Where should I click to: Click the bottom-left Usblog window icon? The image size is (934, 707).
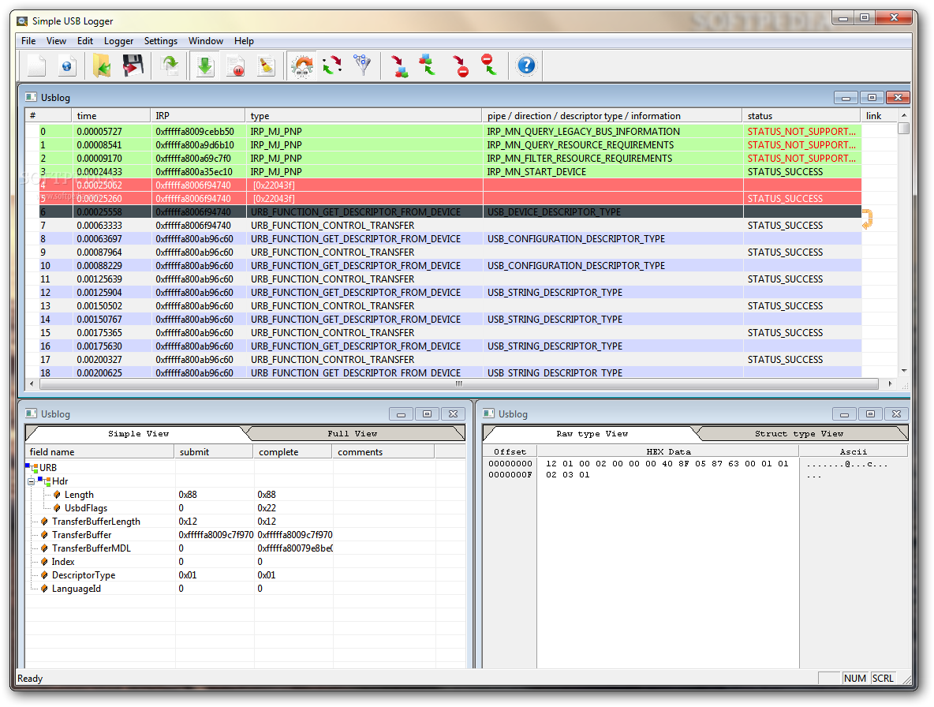[31, 413]
